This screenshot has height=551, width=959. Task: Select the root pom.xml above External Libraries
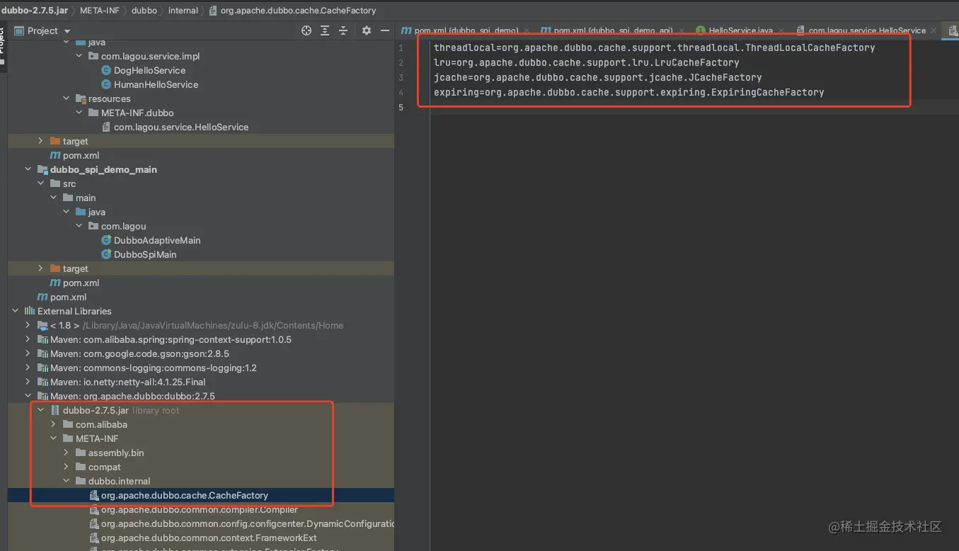[x=68, y=297]
